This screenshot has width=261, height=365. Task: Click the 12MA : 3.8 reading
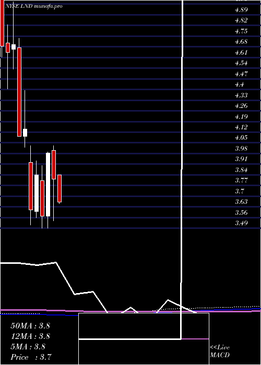[30, 336]
